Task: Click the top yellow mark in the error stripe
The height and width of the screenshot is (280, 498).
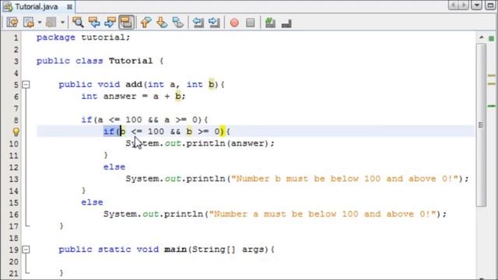Action: [491, 75]
